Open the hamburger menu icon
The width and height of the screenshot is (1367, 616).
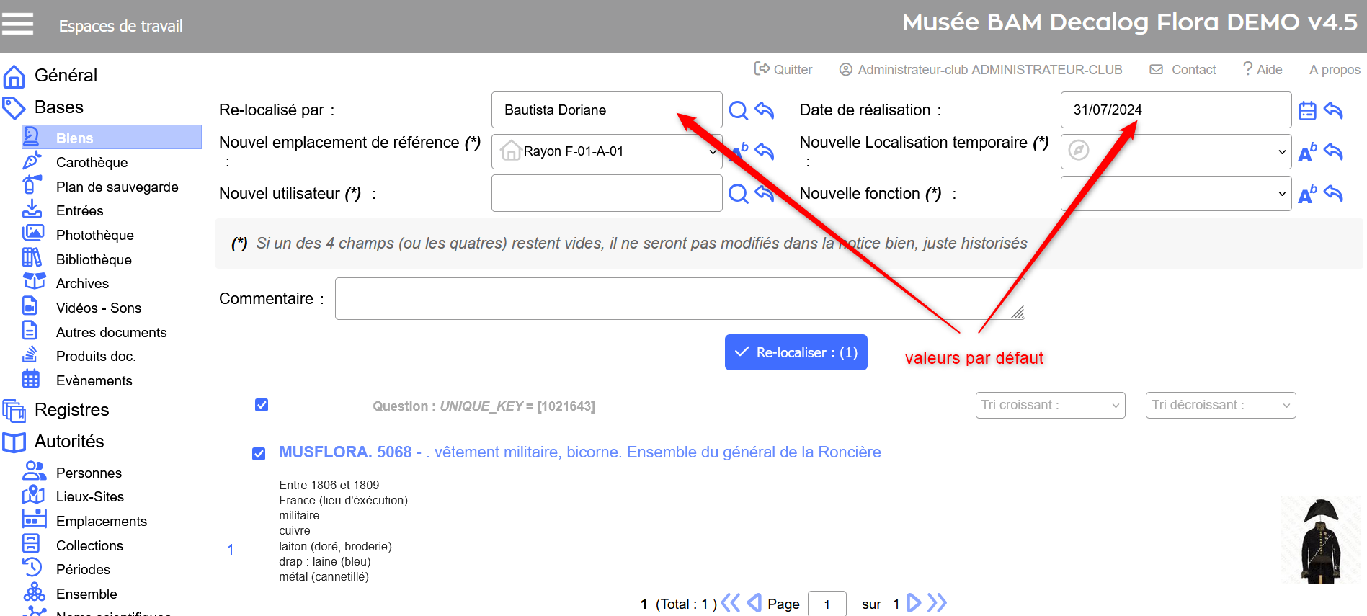coord(18,24)
